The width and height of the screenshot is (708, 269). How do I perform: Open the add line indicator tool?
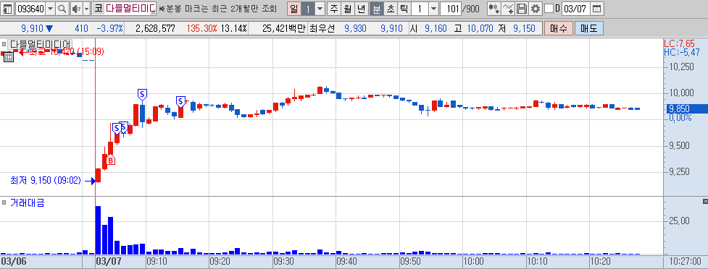(x=508, y=9)
